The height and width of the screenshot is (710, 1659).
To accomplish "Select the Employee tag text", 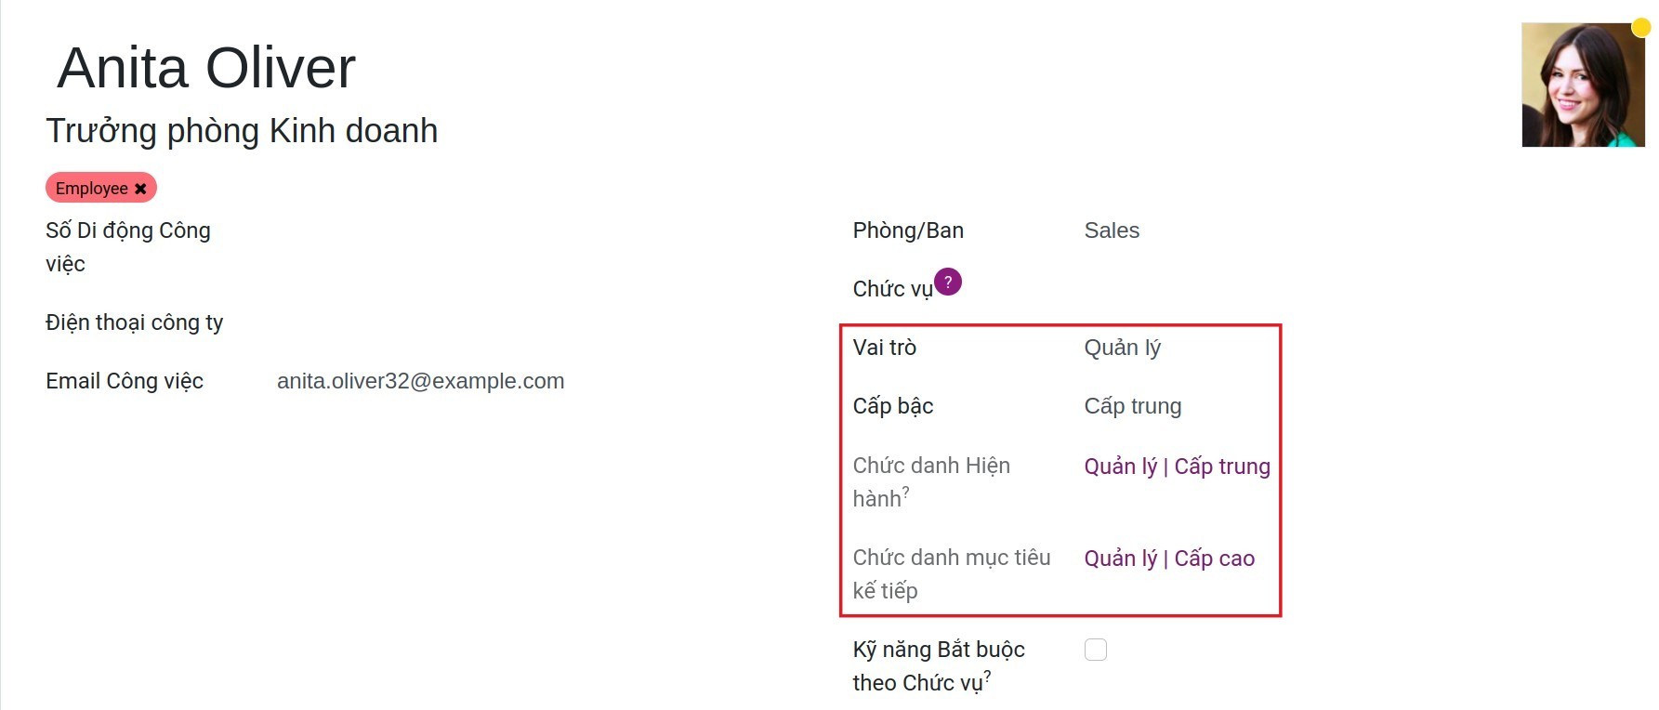I will point(91,189).
